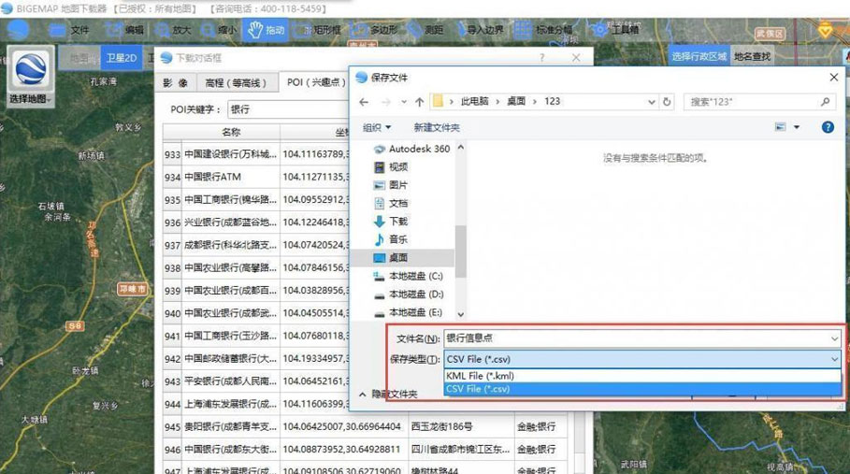The height and width of the screenshot is (474, 850).
Task: Open save dialog help icon
Action: (828, 127)
